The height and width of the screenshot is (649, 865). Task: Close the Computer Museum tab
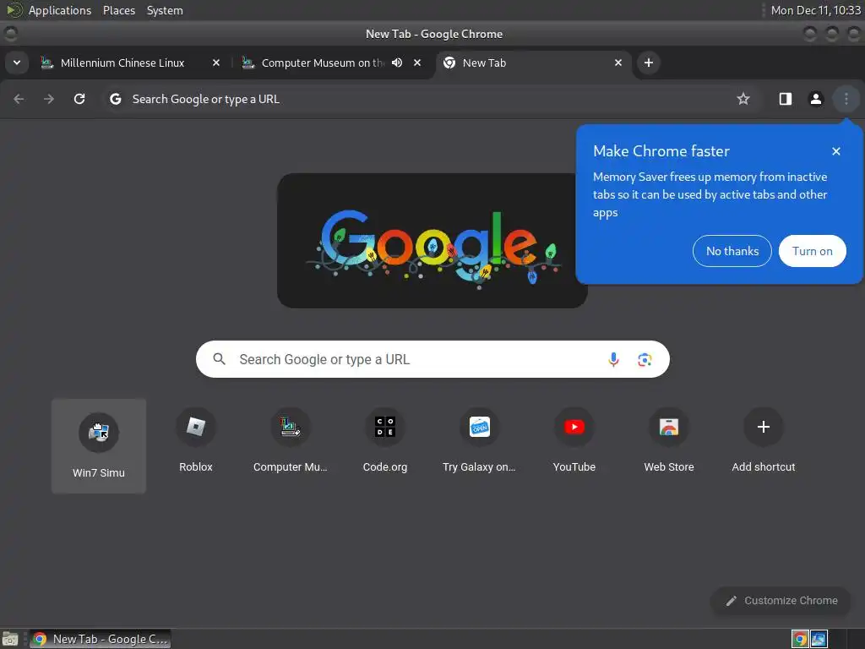[417, 63]
